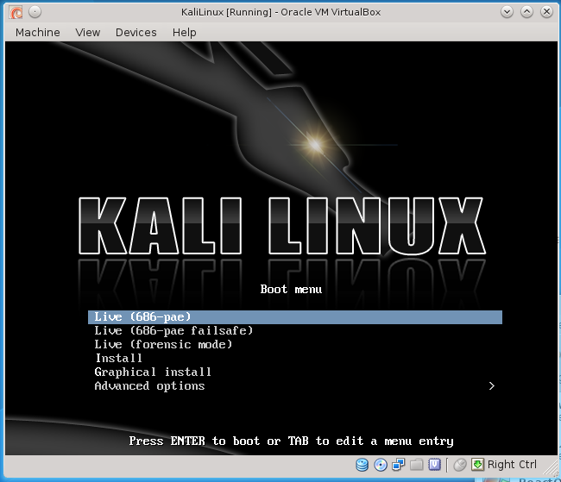Maximize the VirtualBox window
This screenshot has height=482, width=561.
coord(526,12)
